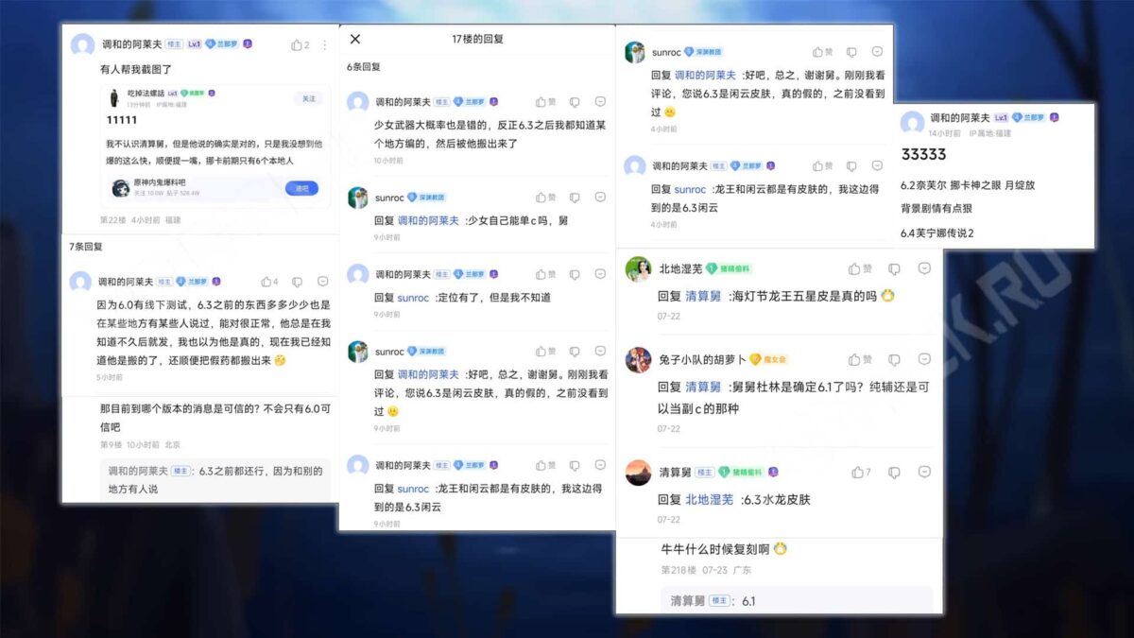Click 魔女会 badge beside 兔子小队的胡萝卜
The height and width of the screenshot is (638, 1134).
click(x=768, y=360)
